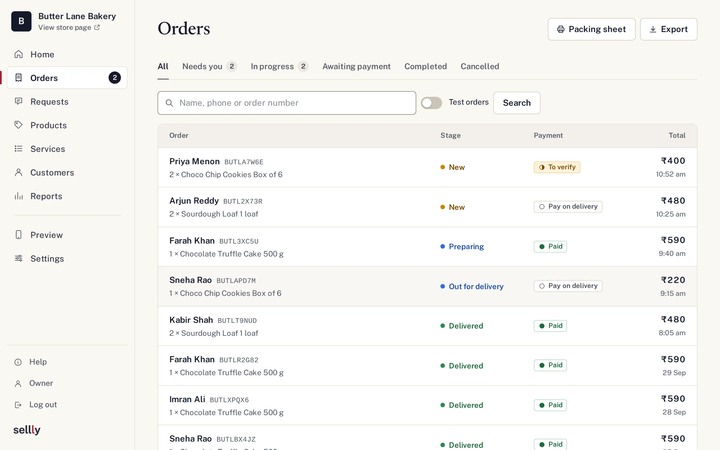The image size is (720, 450).
Task: Open Farah Khan order BUTL3XC5U
Action: click(427, 247)
